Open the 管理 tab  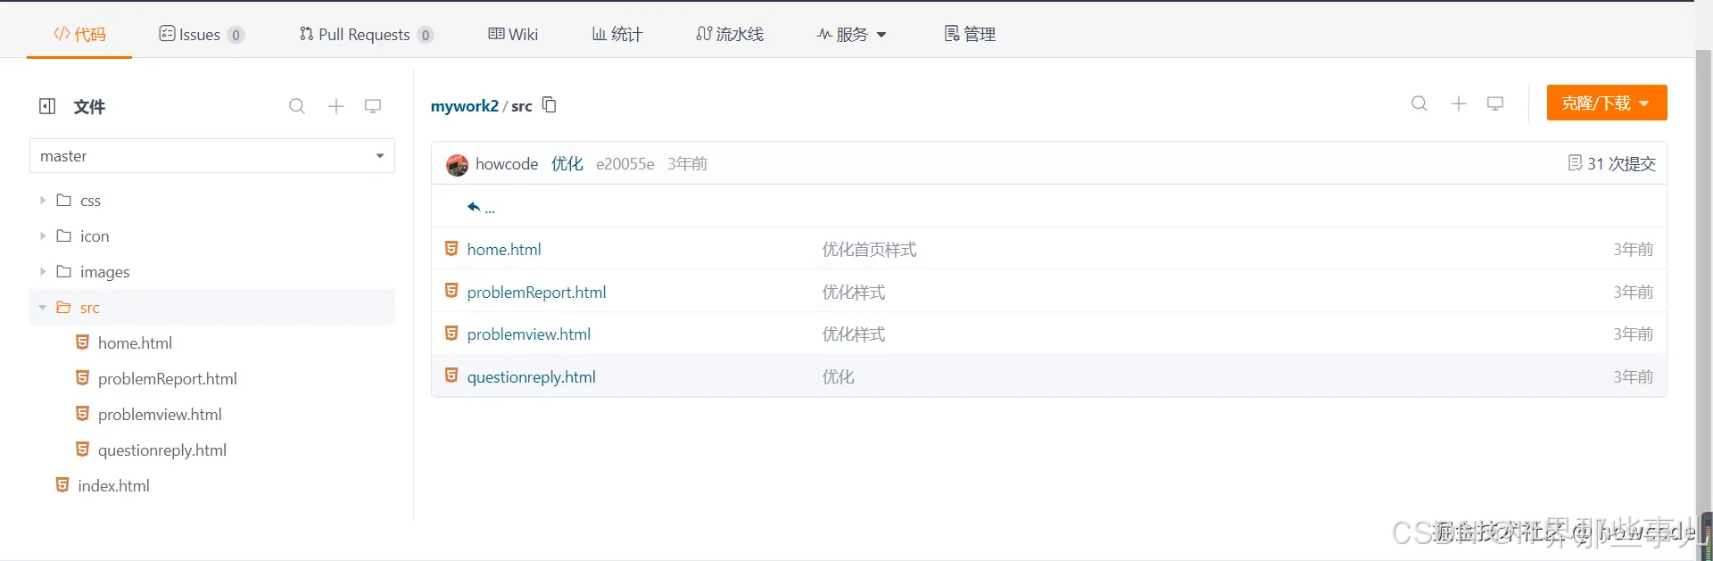[x=970, y=34]
